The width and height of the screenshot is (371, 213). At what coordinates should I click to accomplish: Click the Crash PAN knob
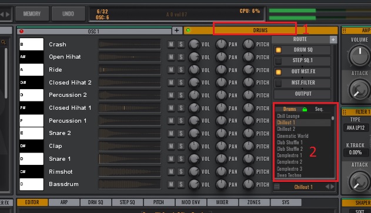click(x=221, y=44)
